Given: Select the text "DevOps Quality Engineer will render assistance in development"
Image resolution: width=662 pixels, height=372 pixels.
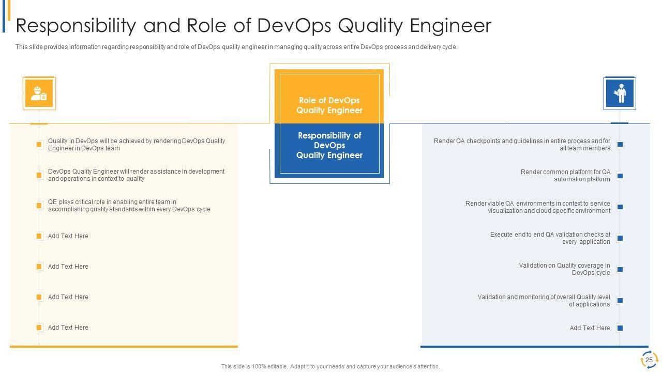Looking at the screenshot, I should coord(137,175).
